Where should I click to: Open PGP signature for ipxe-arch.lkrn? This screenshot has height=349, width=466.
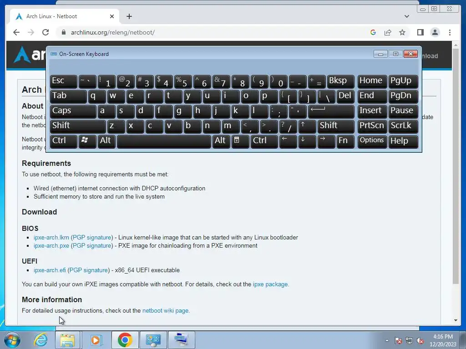coord(92,237)
